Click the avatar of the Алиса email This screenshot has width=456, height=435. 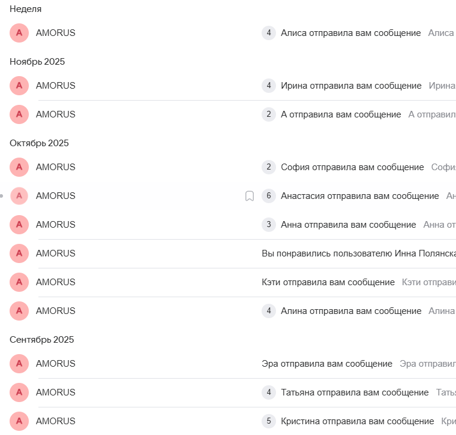coord(19,33)
